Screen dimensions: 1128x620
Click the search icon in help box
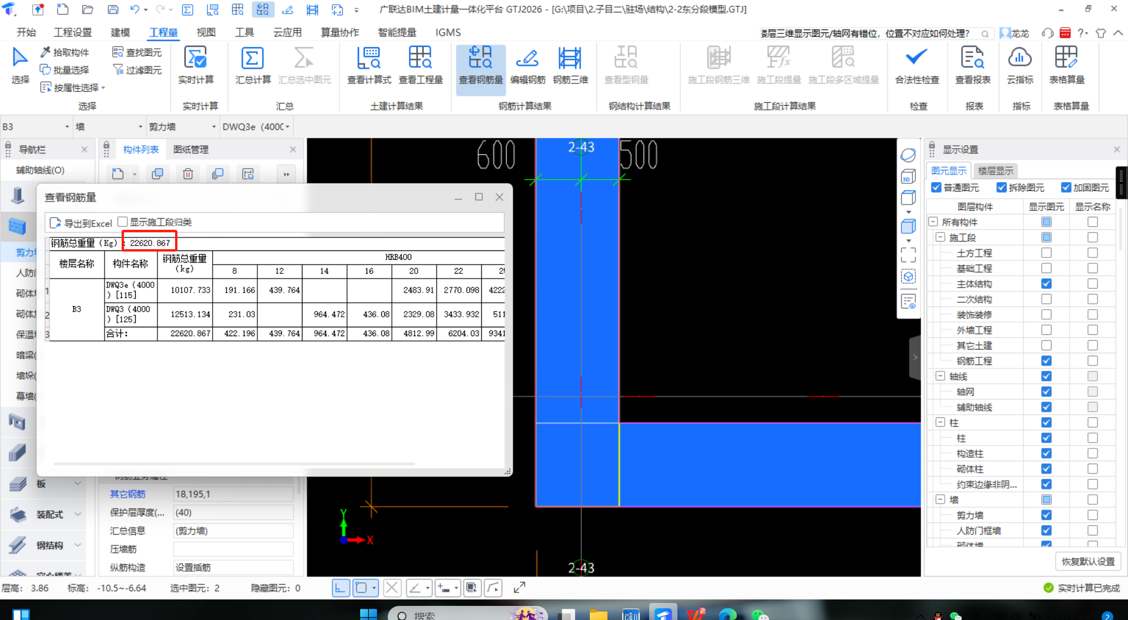pyautogui.click(x=985, y=33)
